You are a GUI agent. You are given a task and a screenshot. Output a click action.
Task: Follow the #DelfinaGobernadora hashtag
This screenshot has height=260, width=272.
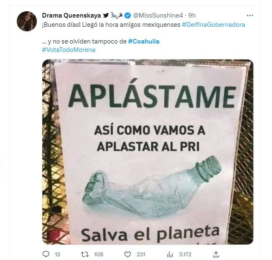tap(214, 25)
